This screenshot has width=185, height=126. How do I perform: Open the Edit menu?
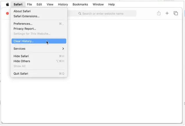(39, 4)
